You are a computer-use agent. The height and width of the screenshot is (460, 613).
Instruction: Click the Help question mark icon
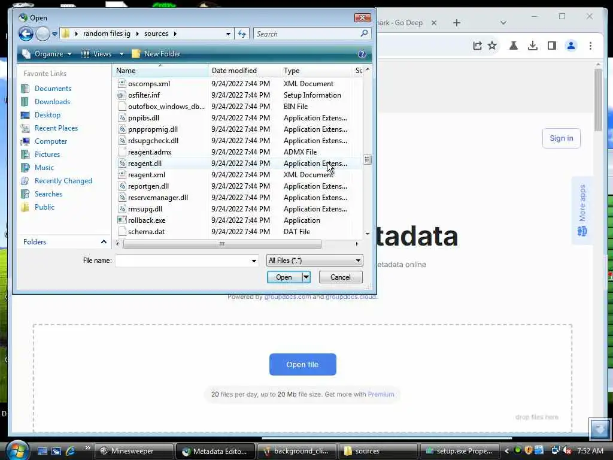click(x=362, y=54)
